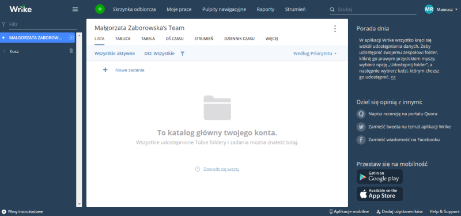Screen dimensions: 461x216
Task: Click the green plus create button
Action: click(x=100, y=9)
